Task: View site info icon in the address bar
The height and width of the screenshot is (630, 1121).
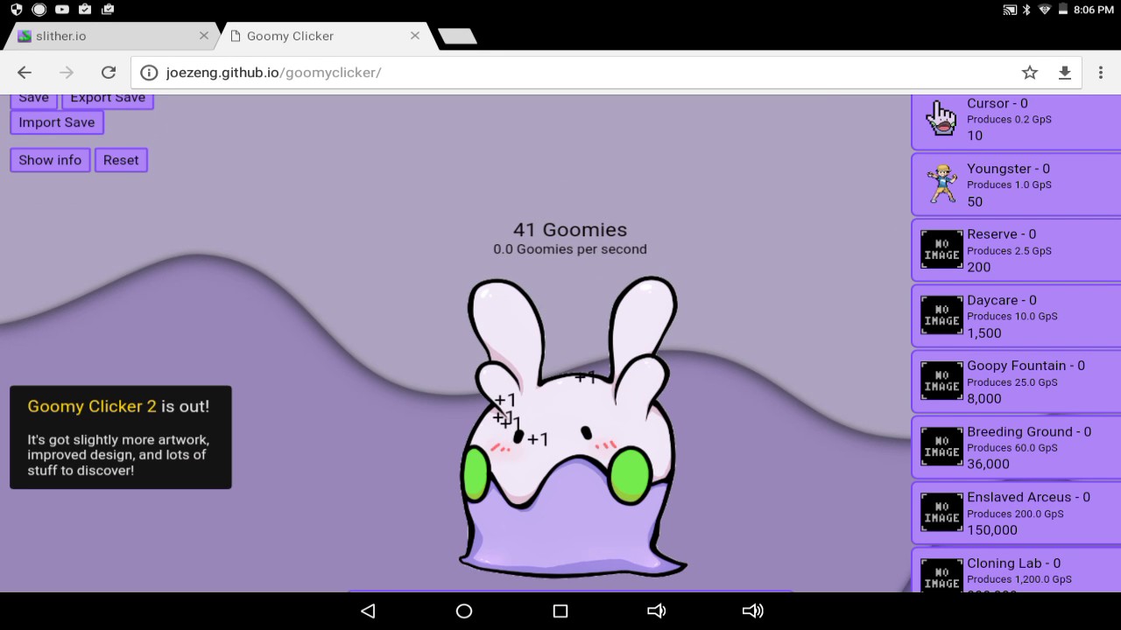Action: [x=149, y=73]
